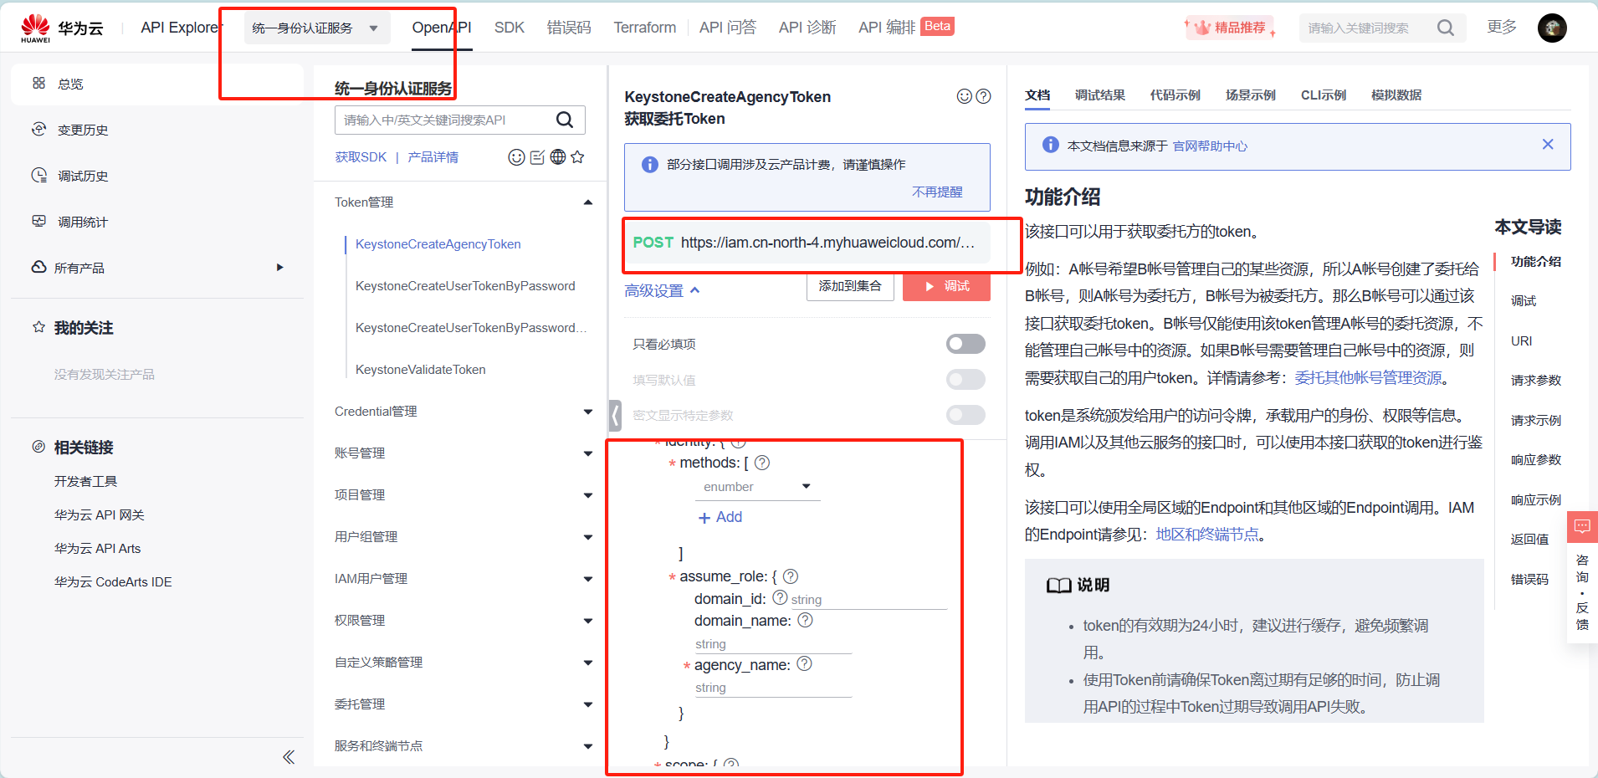Screen dimensions: 1598x778
Task: Click the smiley icon beside KeystoneCreateAgencyToken title
Action: coord(964,96)
